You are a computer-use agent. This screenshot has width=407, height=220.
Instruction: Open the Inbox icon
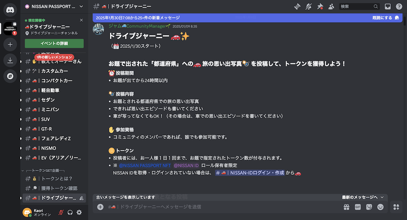click(x=387, y=7)
